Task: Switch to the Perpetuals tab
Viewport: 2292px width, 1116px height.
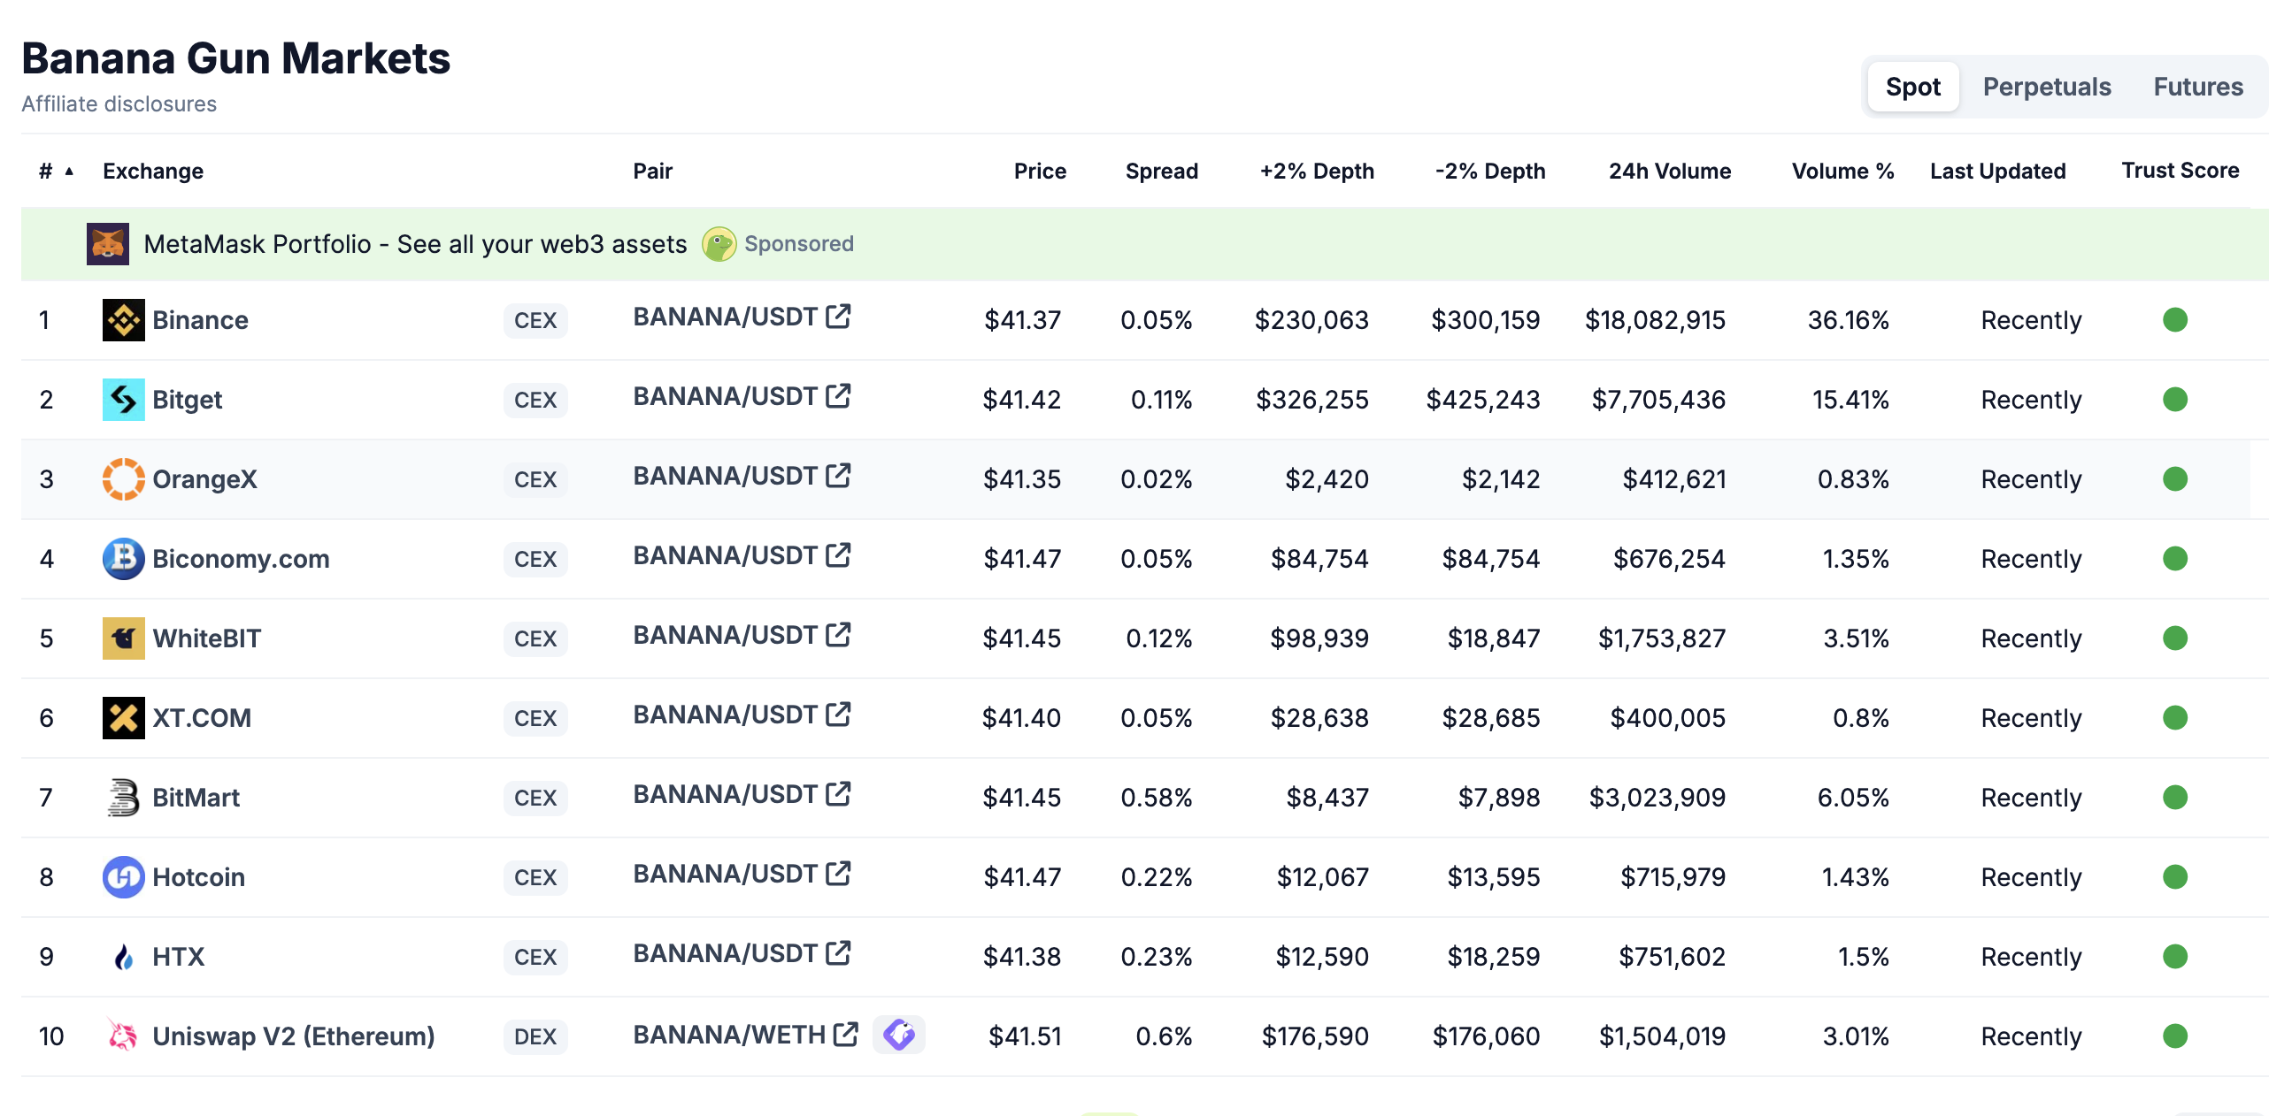Action: pos(2046,88)
